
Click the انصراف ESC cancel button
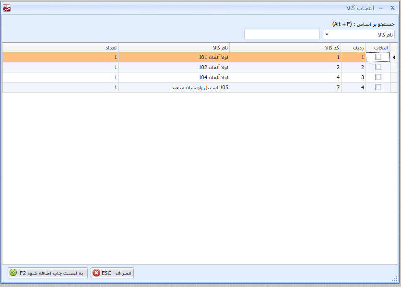[x=112, y=273]
